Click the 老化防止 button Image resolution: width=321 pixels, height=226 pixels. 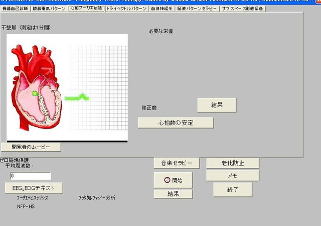[233, 163]
